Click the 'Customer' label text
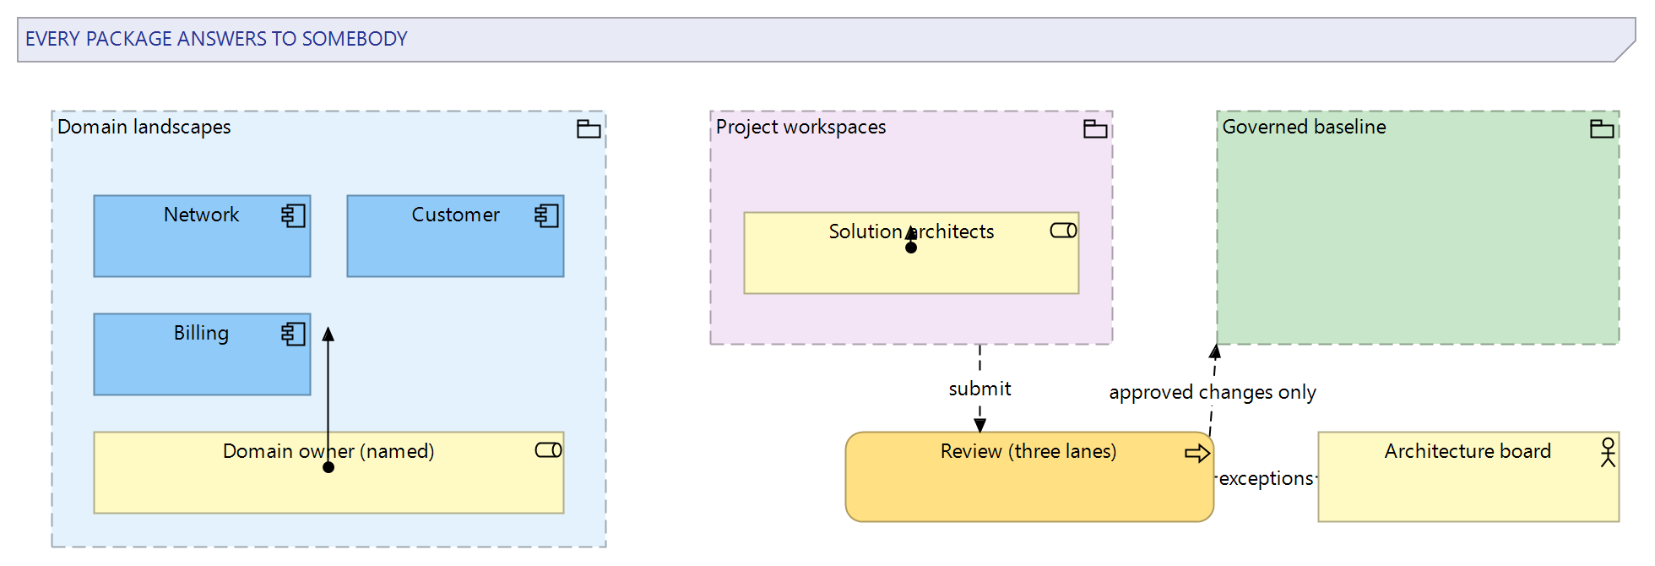The width and height of the screenshot is (1655, 566). click(x=456, y=215)
